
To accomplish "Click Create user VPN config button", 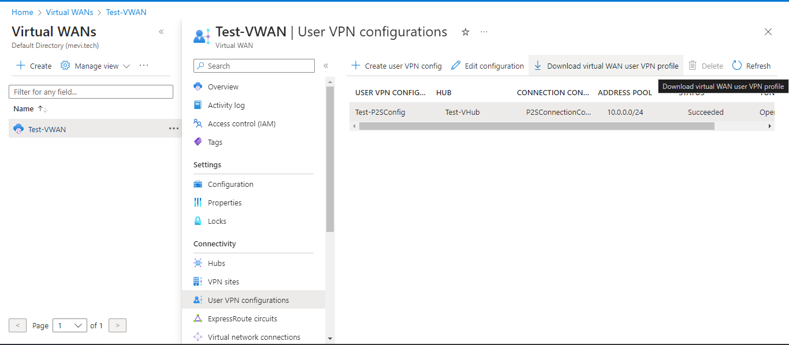I will 397,66.
